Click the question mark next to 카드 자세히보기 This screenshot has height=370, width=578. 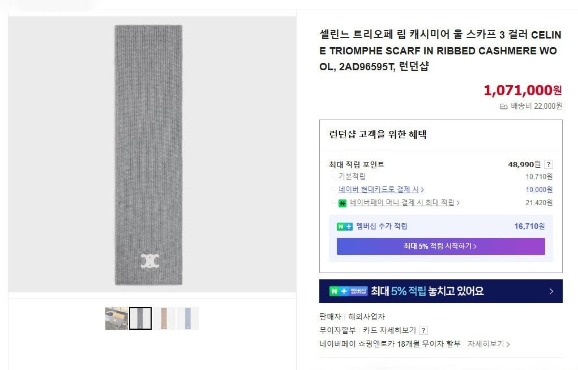pos(423,330)
